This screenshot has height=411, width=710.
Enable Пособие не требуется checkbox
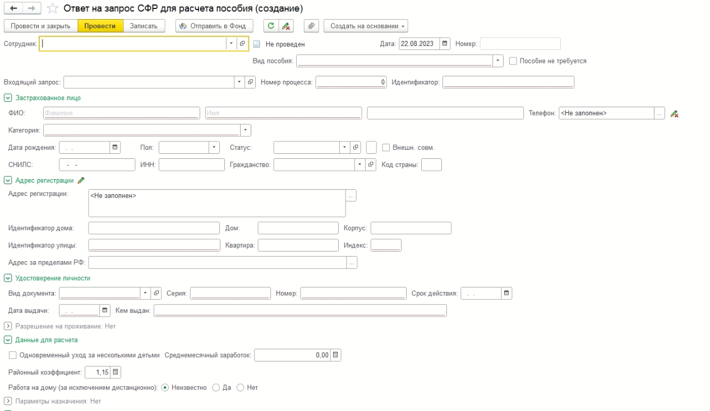tap(513, 61)
